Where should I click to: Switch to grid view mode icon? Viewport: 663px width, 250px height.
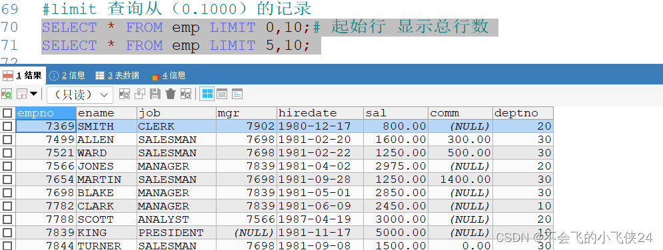click(x=207, y=94)
